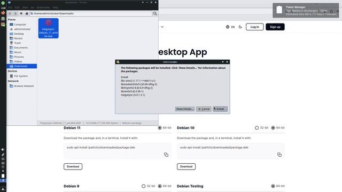The height and width of the screenshot is (192, 342).
Task: Go to the home folder icon
Action: pos(27,13)
